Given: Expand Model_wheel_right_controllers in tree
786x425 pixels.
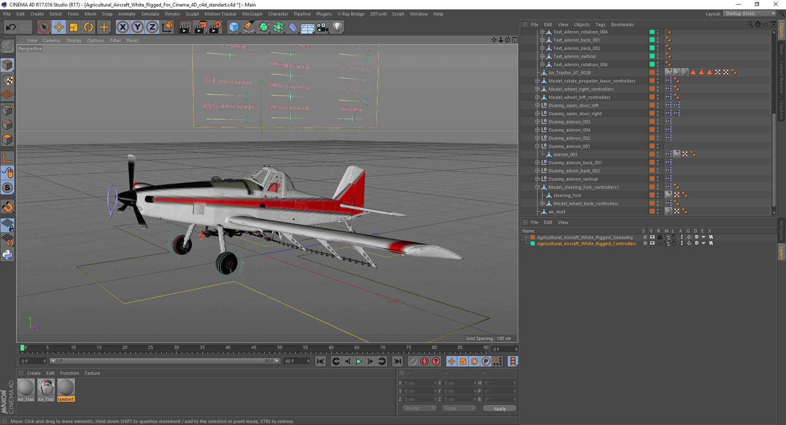Looking at the screenshot, I should [x=538, y=89].
